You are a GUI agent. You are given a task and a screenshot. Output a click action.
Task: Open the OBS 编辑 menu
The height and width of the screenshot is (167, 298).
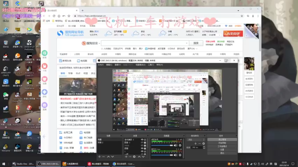pos(109,65)
